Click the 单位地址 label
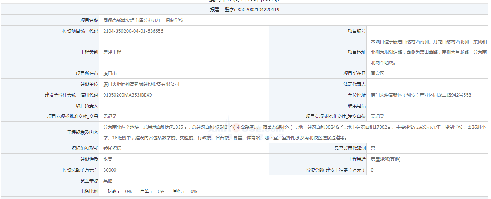491x199 pixels. (357, 95)
